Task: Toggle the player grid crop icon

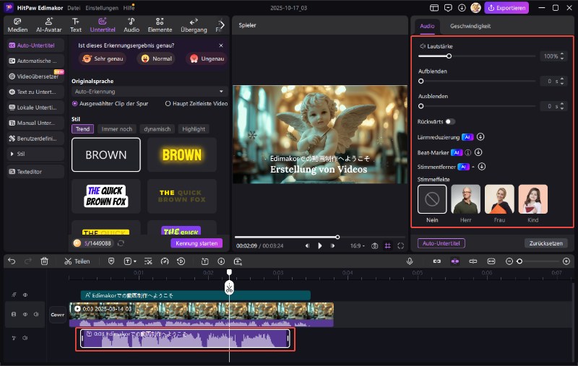Action: tap(388, 245)
